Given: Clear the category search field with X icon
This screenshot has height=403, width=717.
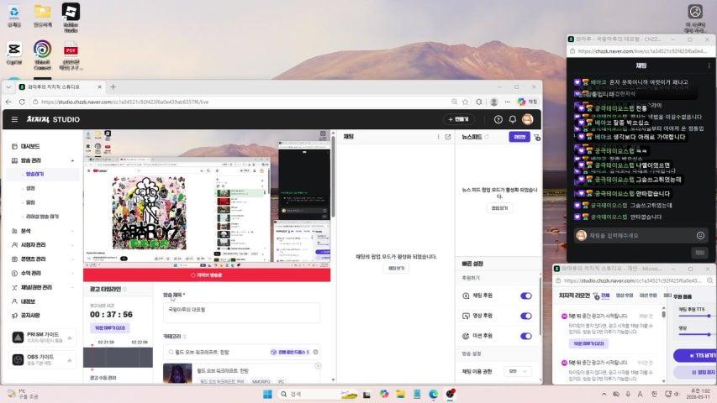Looking at the screenshot, I should tap(315, 352).
